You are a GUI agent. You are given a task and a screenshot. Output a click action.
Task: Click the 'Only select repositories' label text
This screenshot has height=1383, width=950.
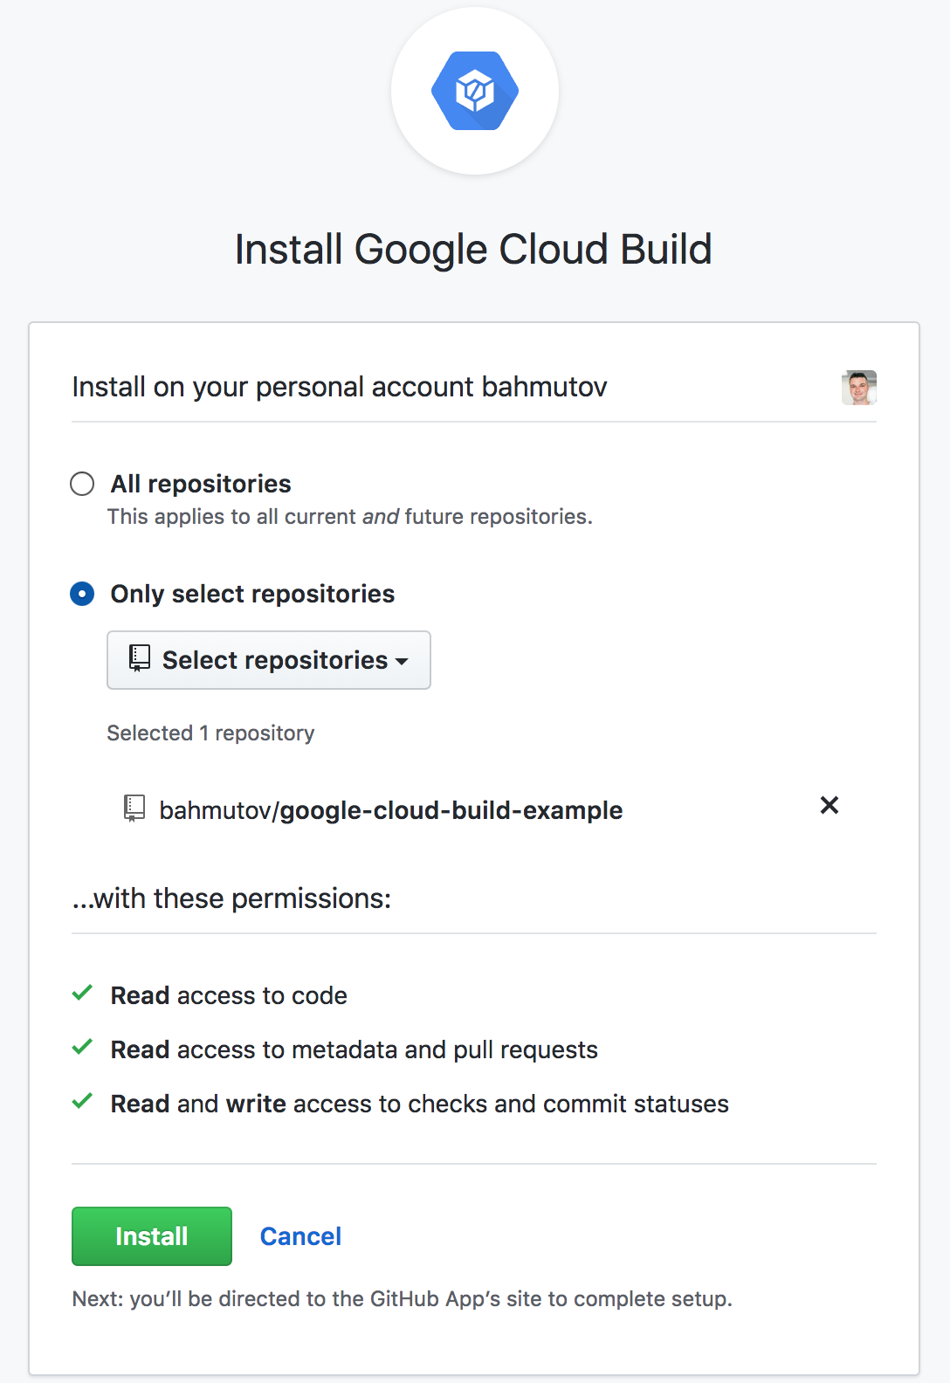coord(252,594)
